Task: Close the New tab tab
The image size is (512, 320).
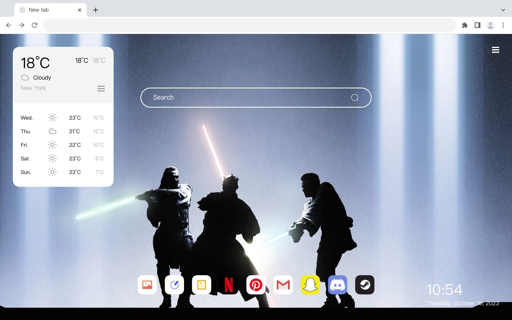Action: pos(80,10)
